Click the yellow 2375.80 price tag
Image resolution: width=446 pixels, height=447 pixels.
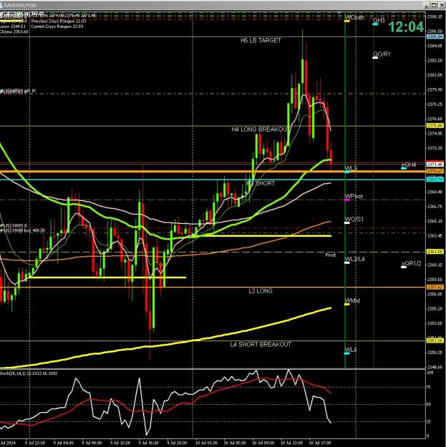(435, 126)
